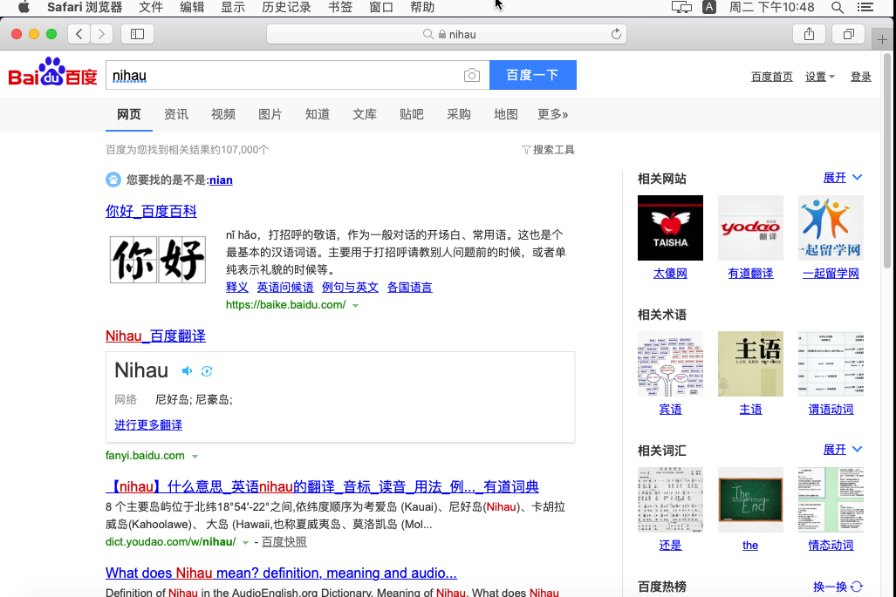Image resolution: width=896 pixels, height=597 pixels.
Task: Play Nihau pronunciation speaker icon
Action: (x=187, y=371)
